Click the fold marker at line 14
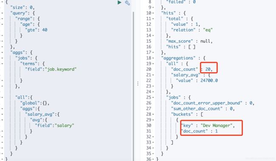The width and height of the screenshot is (276, 161). click(153, 36)
